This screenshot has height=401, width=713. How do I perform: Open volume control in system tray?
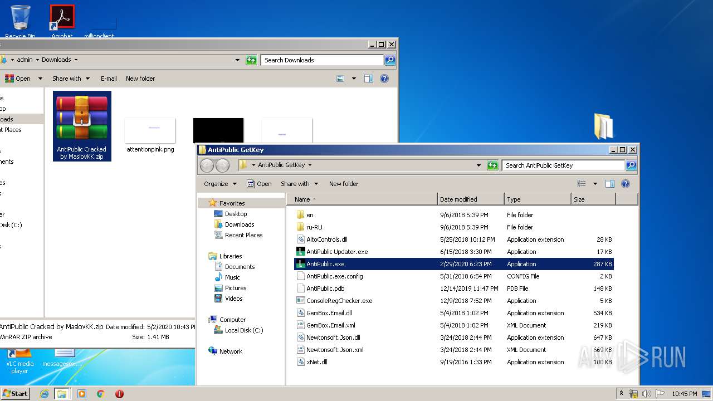[646, 394]
